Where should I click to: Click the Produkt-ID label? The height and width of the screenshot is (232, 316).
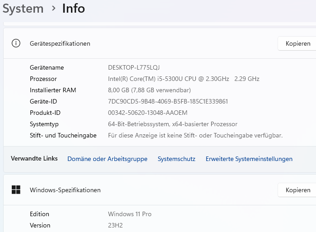[45, 113]
